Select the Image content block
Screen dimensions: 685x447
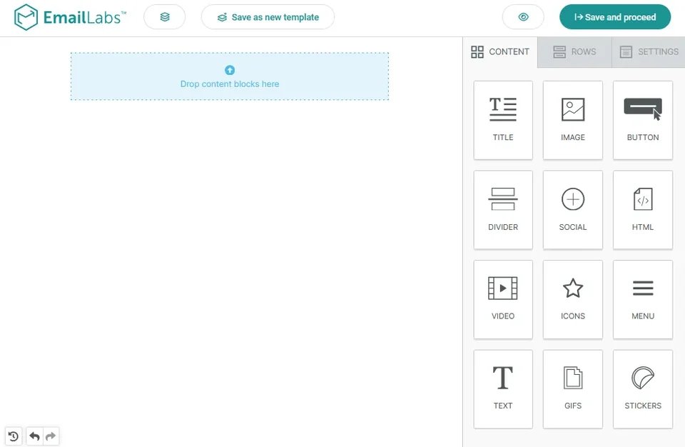tap(573, 120)
